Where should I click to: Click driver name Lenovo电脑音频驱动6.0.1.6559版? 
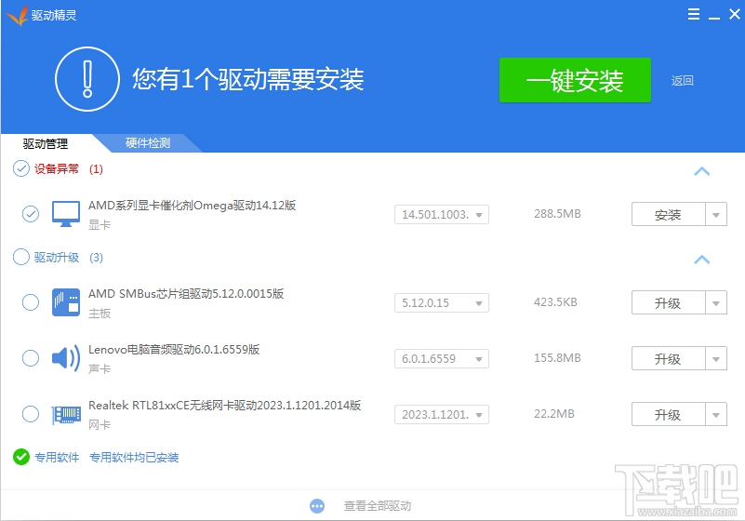pos(174,350)
